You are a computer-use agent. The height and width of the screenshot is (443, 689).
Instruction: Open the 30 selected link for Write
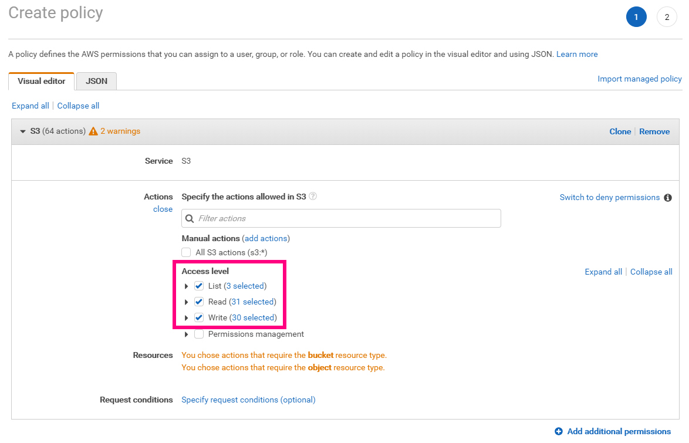(253, 318)
